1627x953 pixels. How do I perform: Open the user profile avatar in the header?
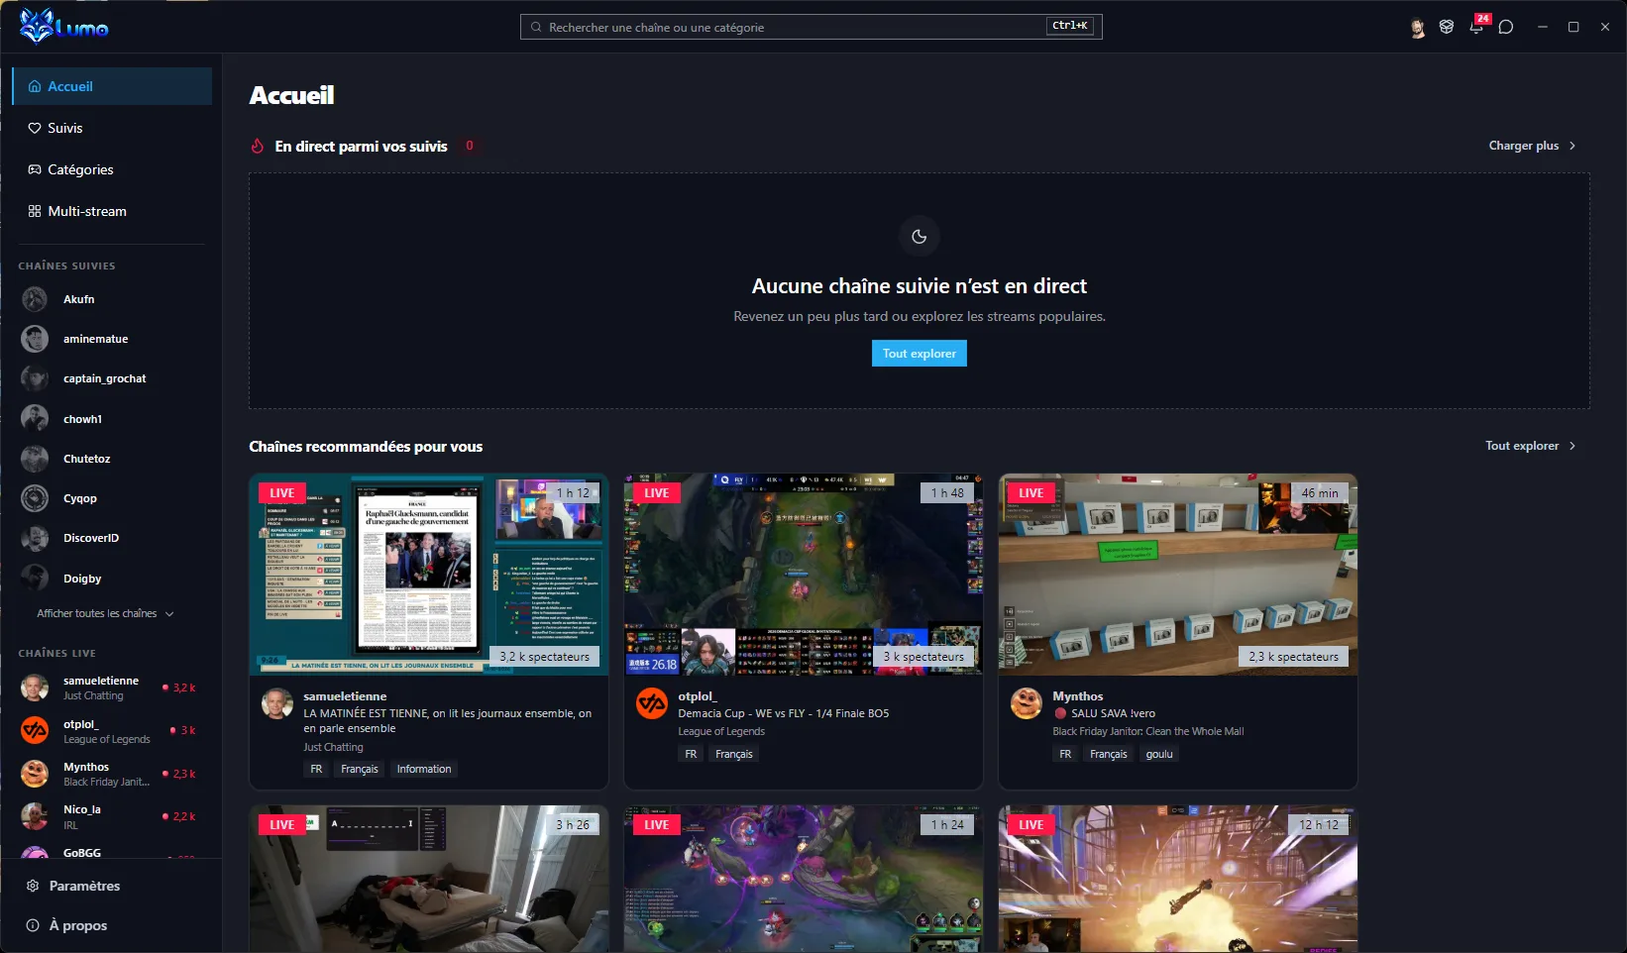(1417, 28)
